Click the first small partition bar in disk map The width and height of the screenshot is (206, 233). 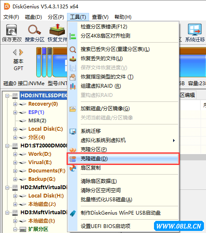(x=39, y=62)
